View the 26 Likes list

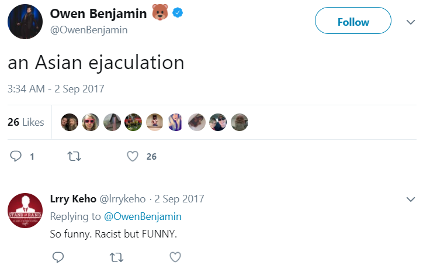click(26, 122)
